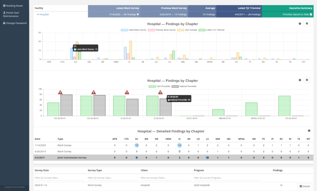Viewport: 317px width, 191px height.
Task: Click the highlighted 13 EC count for 1/14/2020
Action: 137,145
